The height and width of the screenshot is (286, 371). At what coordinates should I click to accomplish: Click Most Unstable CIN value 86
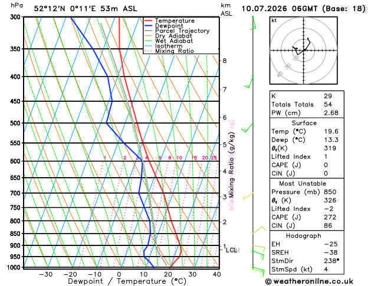[x=328, y=225]
